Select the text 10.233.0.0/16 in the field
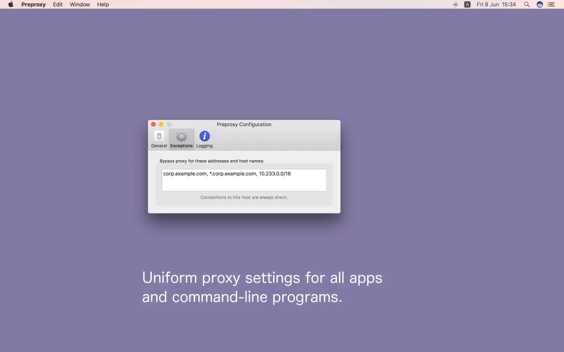Viewport: 564px width, 352px height. point(274,173)
